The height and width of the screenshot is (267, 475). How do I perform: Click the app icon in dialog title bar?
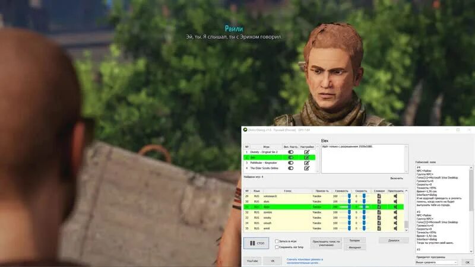coord(245,130)
